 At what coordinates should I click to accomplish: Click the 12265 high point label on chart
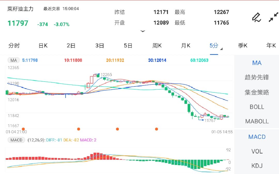click(106, 75)
